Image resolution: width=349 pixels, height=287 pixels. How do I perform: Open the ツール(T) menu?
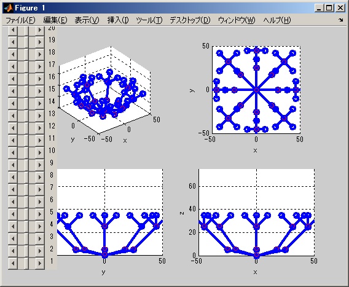pos(149,20)
